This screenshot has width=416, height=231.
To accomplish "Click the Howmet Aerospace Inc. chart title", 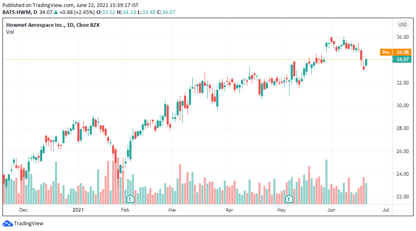I will coord(53,25).
